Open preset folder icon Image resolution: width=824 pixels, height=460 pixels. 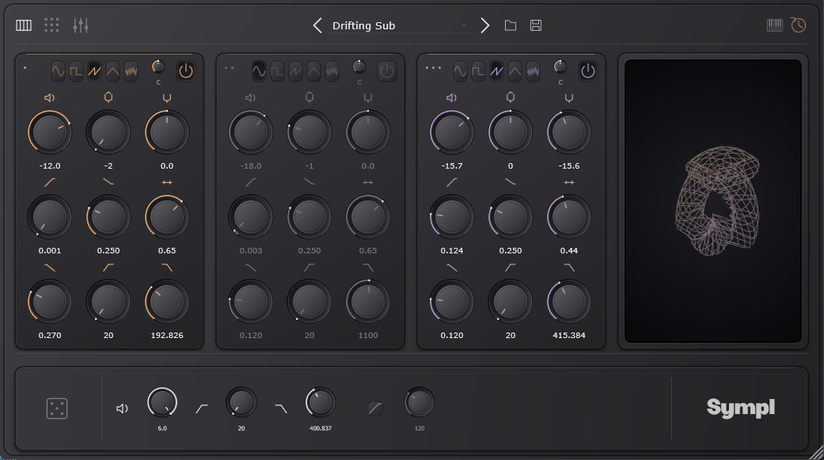point(511,25)
